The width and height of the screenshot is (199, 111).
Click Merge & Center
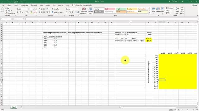click(57, 12)
